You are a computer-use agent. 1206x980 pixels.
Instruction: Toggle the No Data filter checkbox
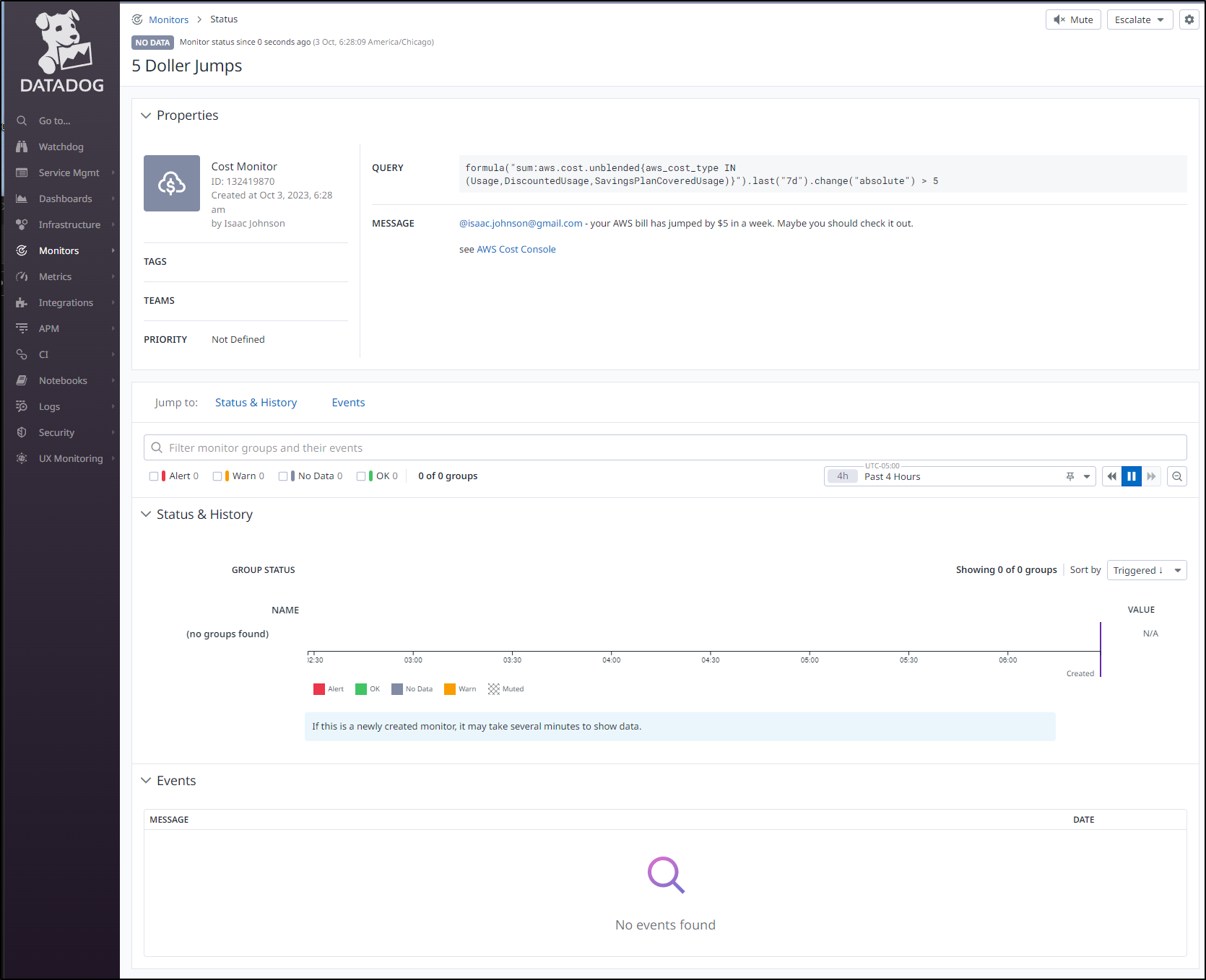(x=283, y=476)
